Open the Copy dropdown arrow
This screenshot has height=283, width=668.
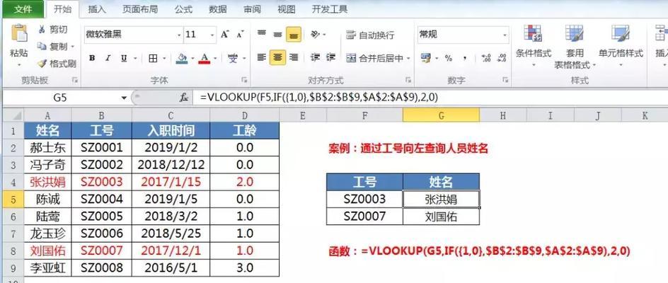(x=72, y=46)
